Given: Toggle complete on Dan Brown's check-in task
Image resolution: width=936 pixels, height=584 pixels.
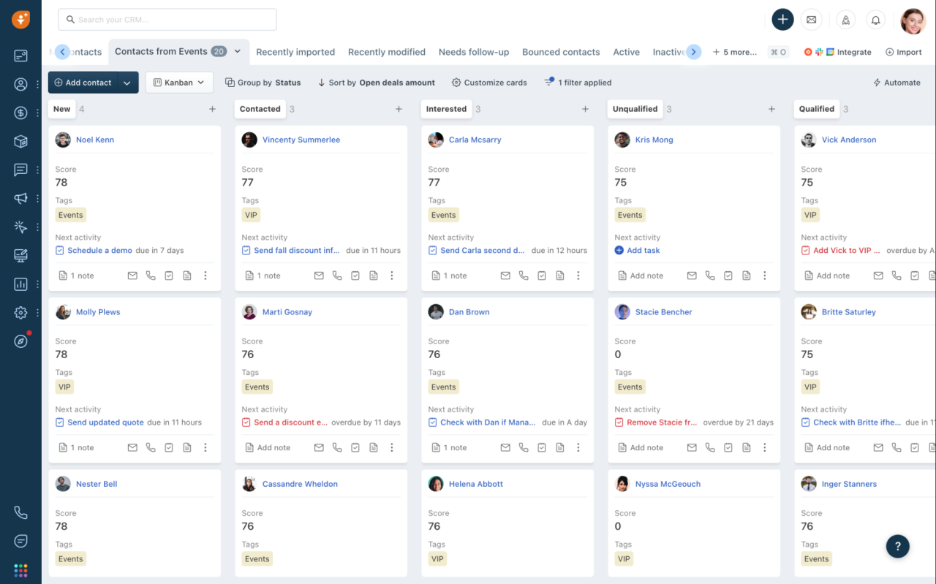Looking at the screenshot, I should tap(433, 422).
